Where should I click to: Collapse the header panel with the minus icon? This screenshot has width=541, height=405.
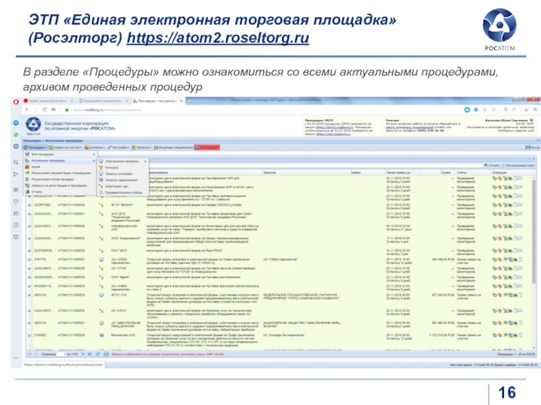click(x=538, y=140)
